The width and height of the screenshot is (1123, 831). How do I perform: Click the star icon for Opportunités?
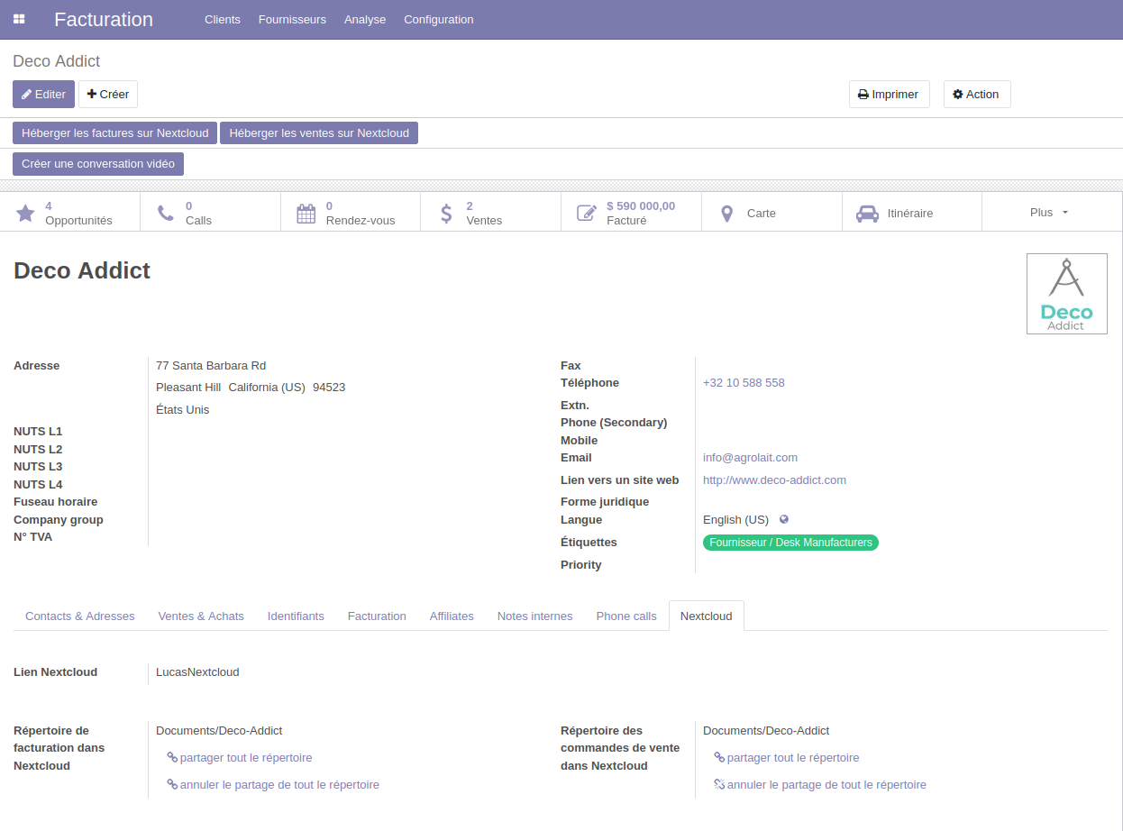coord(25,214)
